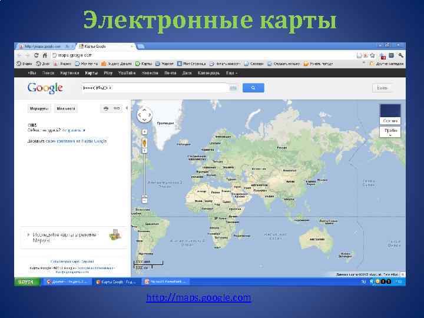The height and width of the screenshot is (318, 424).
Task: Open the Моя Страница bookmark
Action: (x=191, y=64)
